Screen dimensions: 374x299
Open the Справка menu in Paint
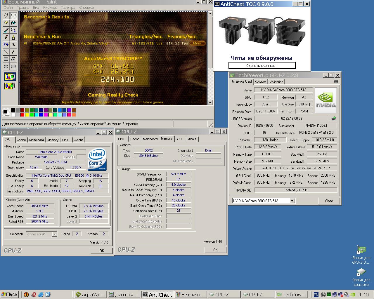tap(86, 8)
